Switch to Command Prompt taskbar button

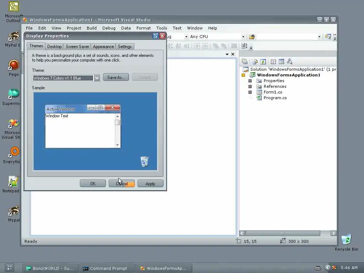tap(107, 268)
